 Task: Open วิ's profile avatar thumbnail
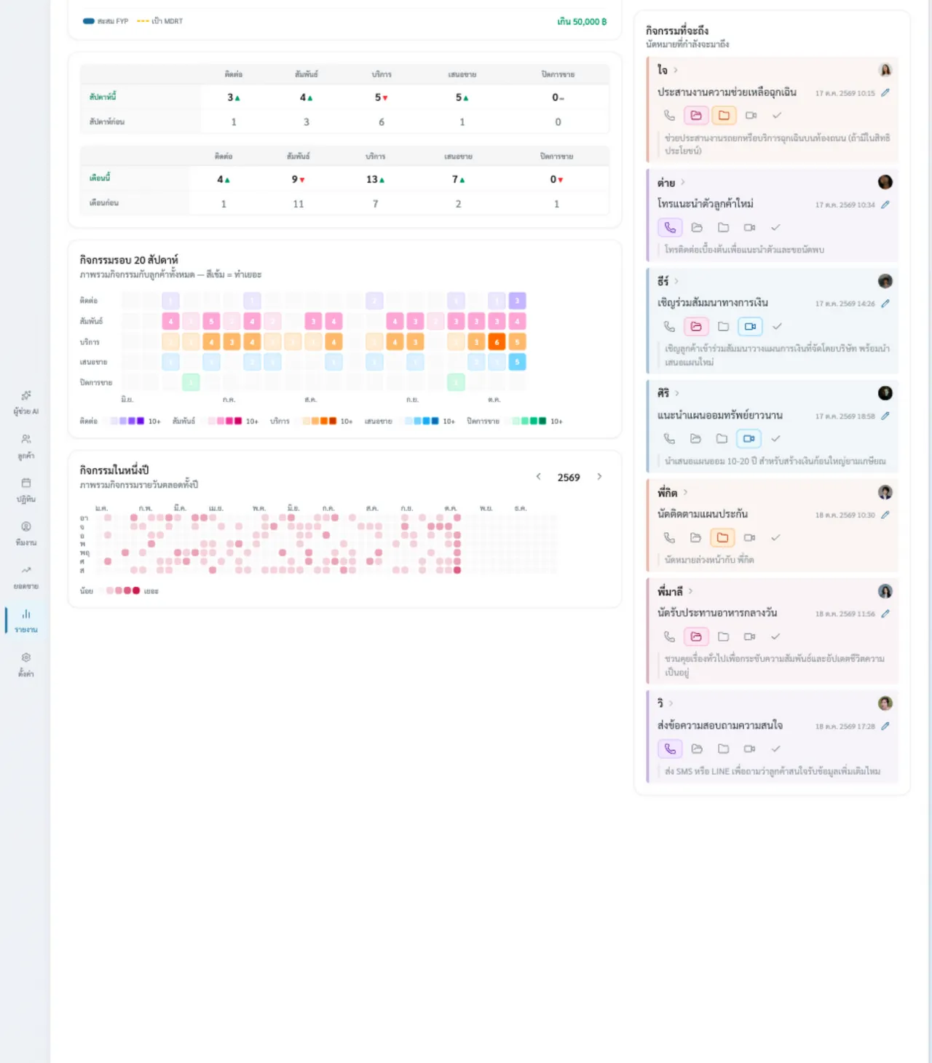(885, 703)
